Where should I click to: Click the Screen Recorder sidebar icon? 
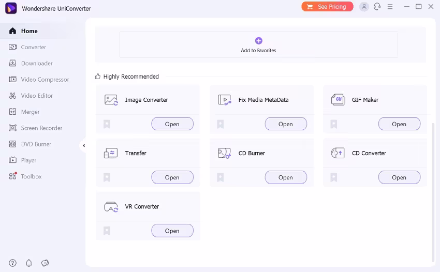pyautogui.click(x=12, y=128)
